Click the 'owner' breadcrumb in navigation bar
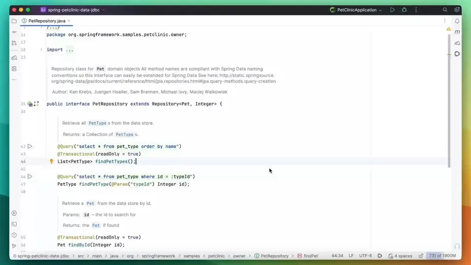 [239, 256]
